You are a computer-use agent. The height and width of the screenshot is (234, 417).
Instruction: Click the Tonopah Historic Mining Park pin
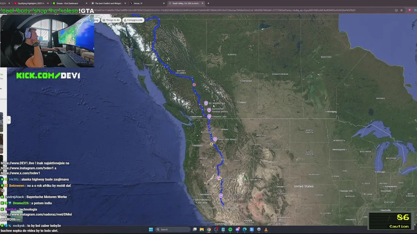[221, 195]
